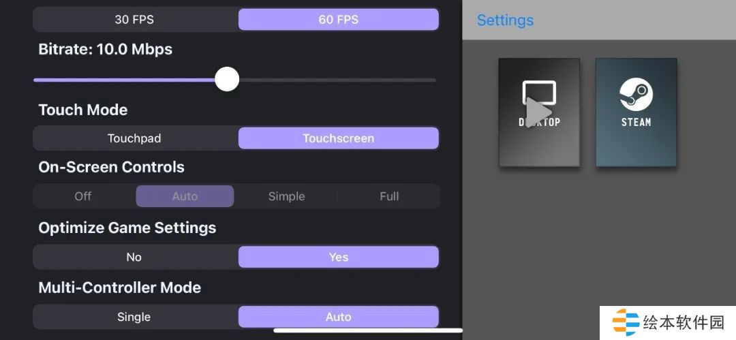Open the Steam app tile
736x340 pixels.
[x=636, y=112]
